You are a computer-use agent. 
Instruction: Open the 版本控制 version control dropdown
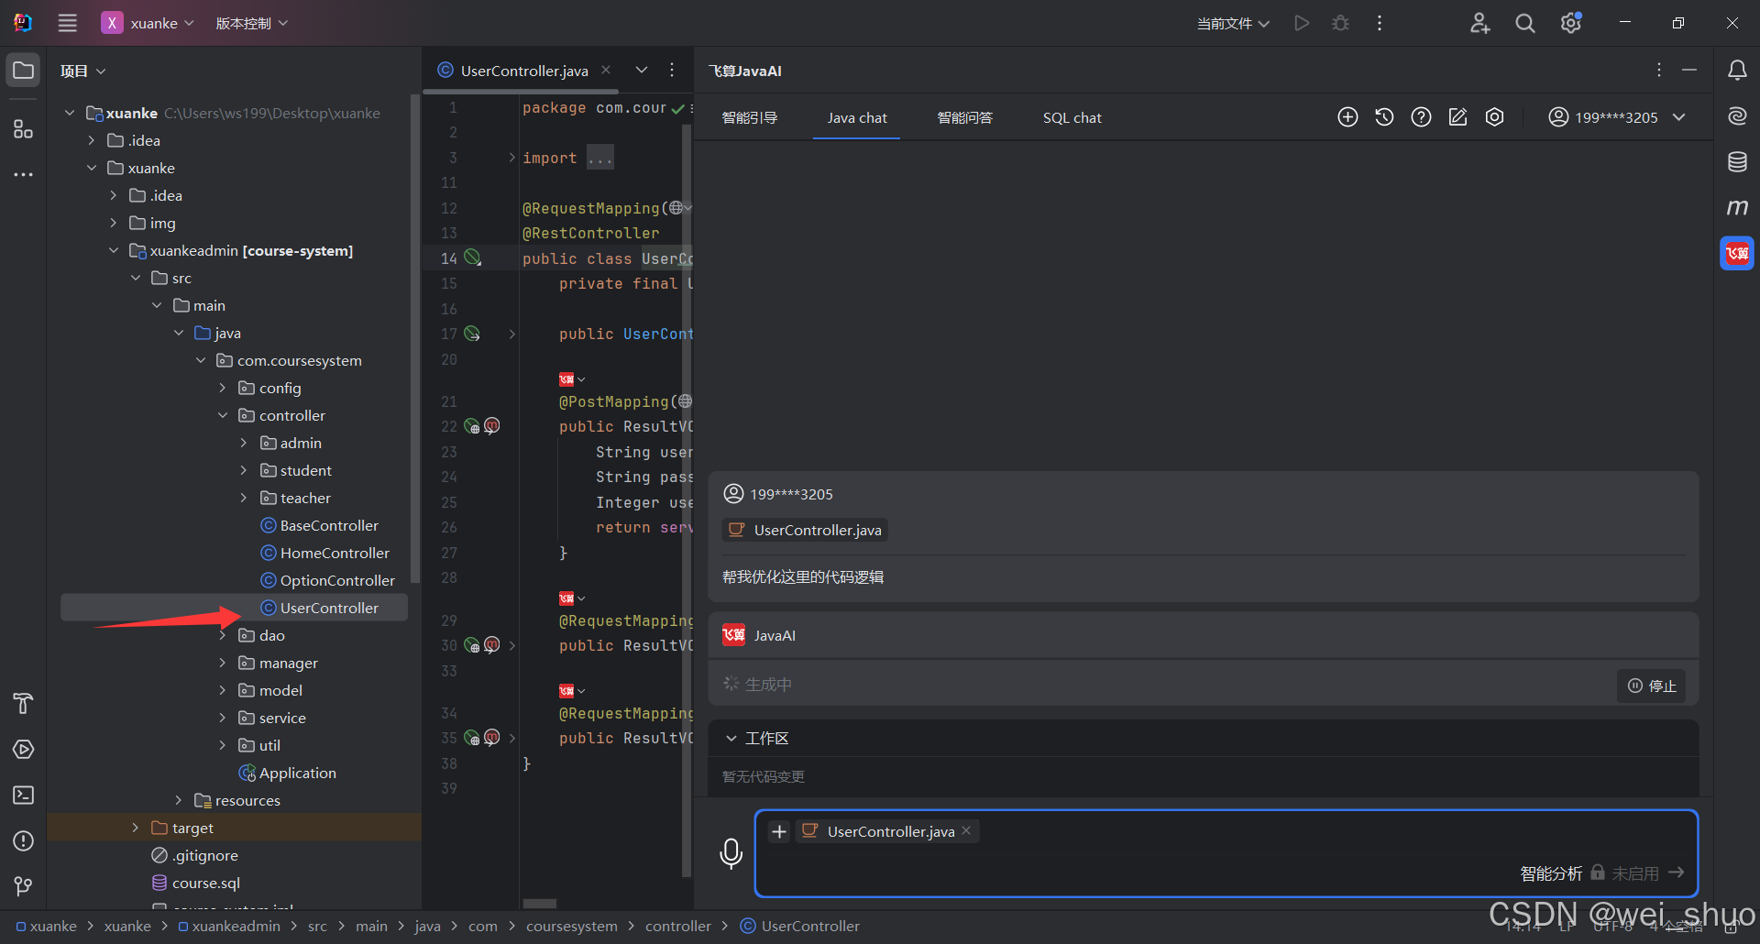252,23
